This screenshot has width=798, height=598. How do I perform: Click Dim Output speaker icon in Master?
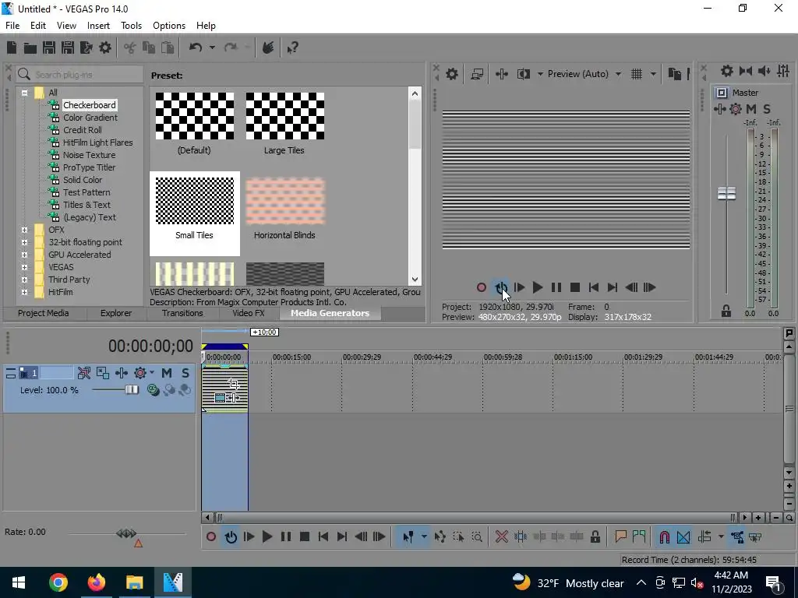764,71
